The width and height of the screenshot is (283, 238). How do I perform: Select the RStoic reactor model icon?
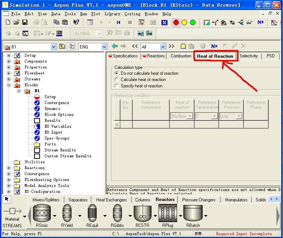[x=42, y=213]
